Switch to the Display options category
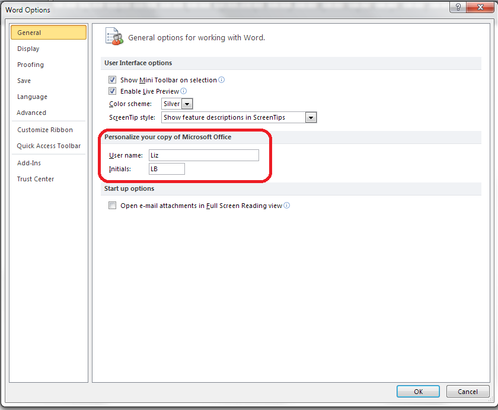Viewport: 498px width, 410px height. 28,49
